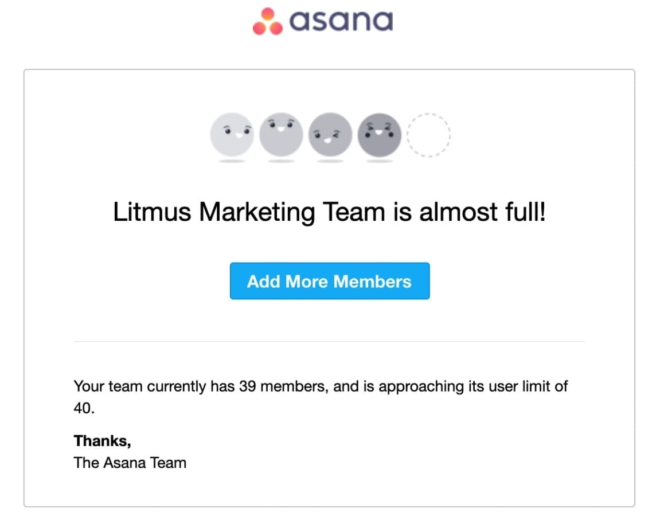Select the first light gray avatar face
This screenshot has height=516, width=656.
[232, 135]
